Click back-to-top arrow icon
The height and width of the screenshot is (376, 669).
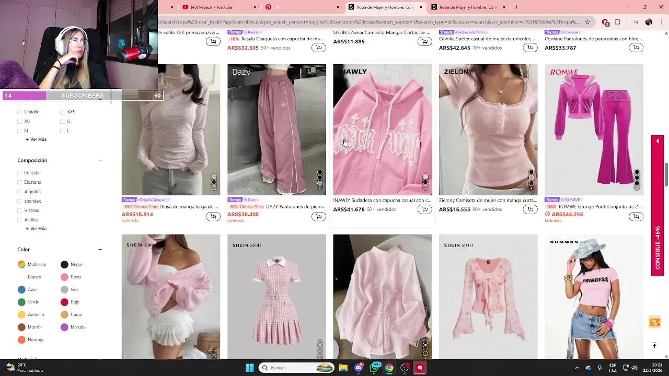point(654,345)
